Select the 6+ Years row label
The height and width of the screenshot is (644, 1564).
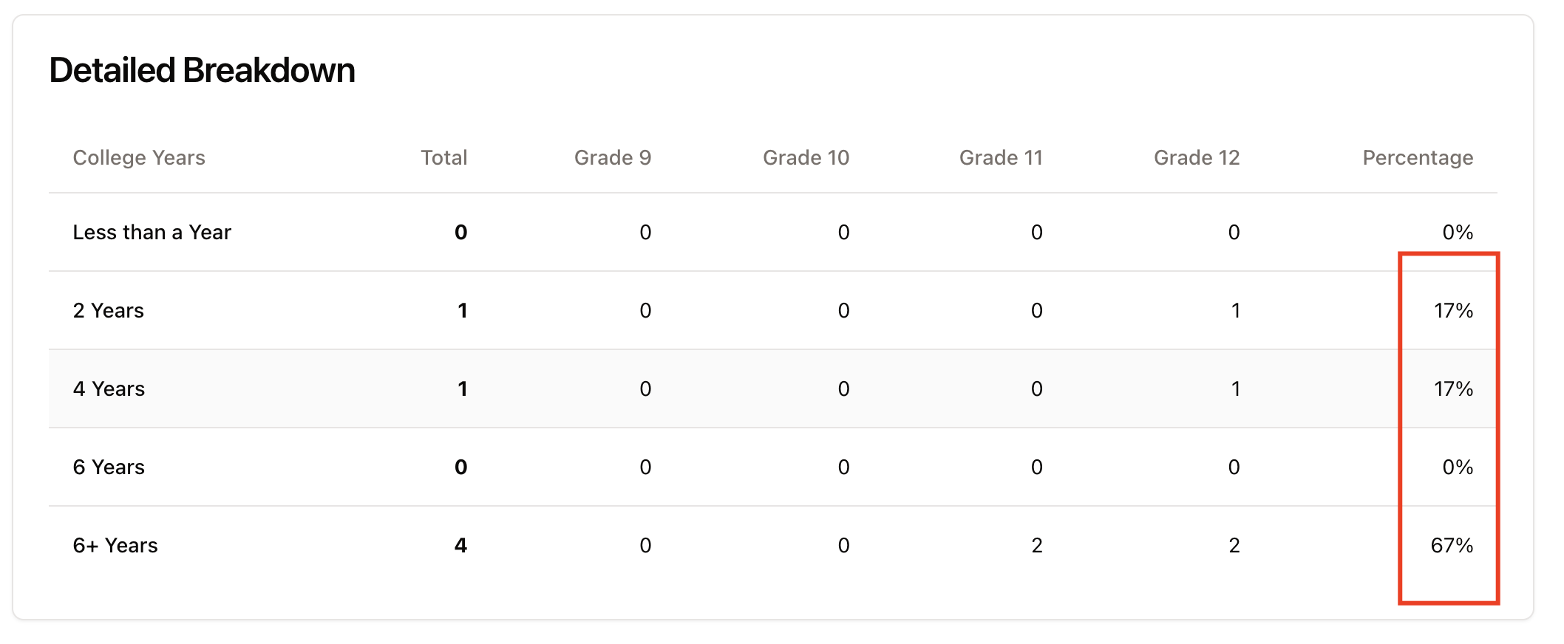pyautogui.click(x=115, y=545)
